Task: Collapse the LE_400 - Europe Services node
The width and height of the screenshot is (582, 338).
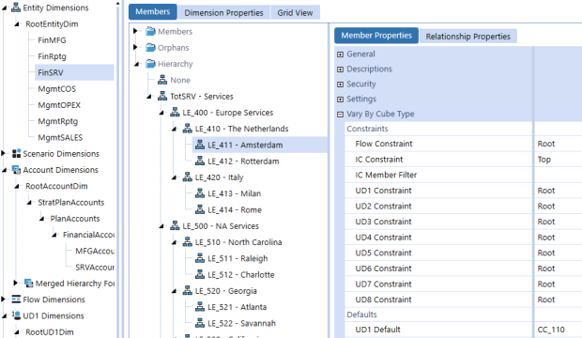Action: [161, 113]
